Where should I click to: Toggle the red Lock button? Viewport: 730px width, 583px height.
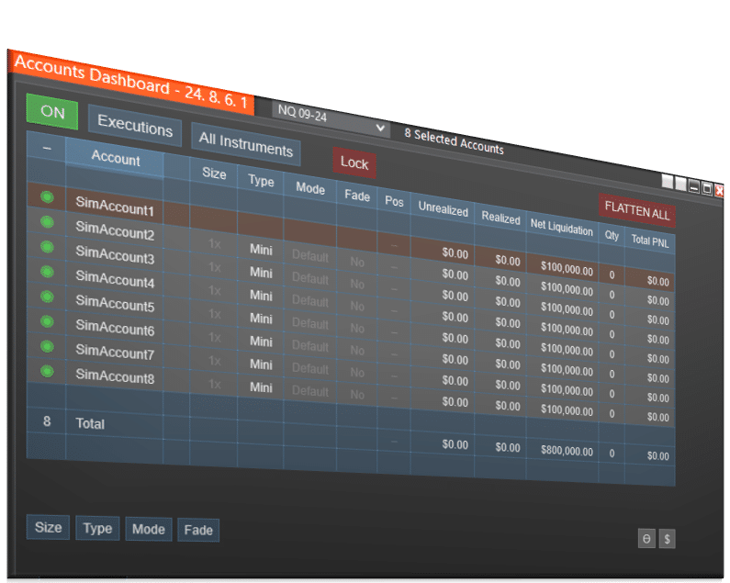pyautogui.click(x=354, y=163)
